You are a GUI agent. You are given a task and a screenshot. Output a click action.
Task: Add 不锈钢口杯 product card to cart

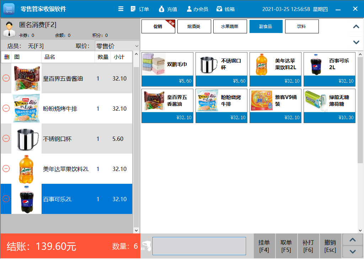tap(221, 69)
